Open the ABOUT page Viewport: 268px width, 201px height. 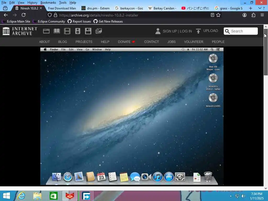point(44,42)
